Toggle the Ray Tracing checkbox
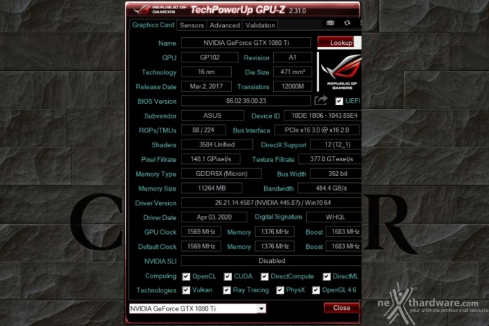The image size is (489, 326). click(x=227, y=290)
